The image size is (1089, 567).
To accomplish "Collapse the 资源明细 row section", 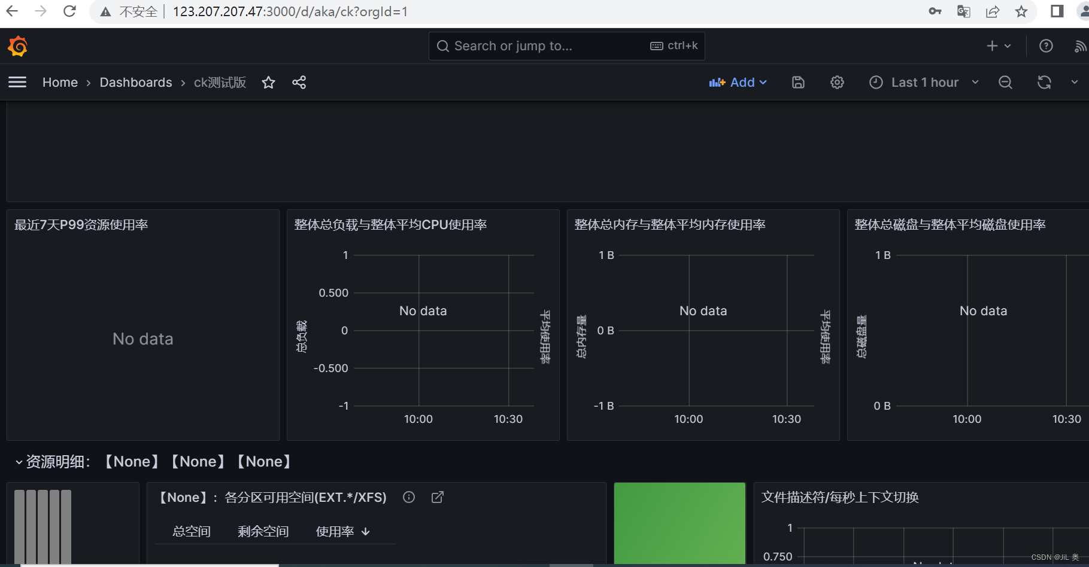I will click(x=17, y=462).
